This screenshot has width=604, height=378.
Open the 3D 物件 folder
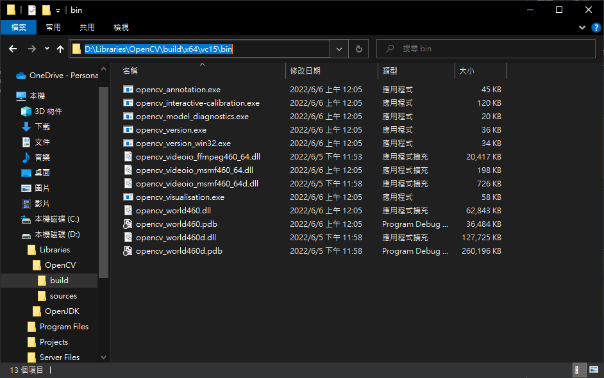[42, 111]
